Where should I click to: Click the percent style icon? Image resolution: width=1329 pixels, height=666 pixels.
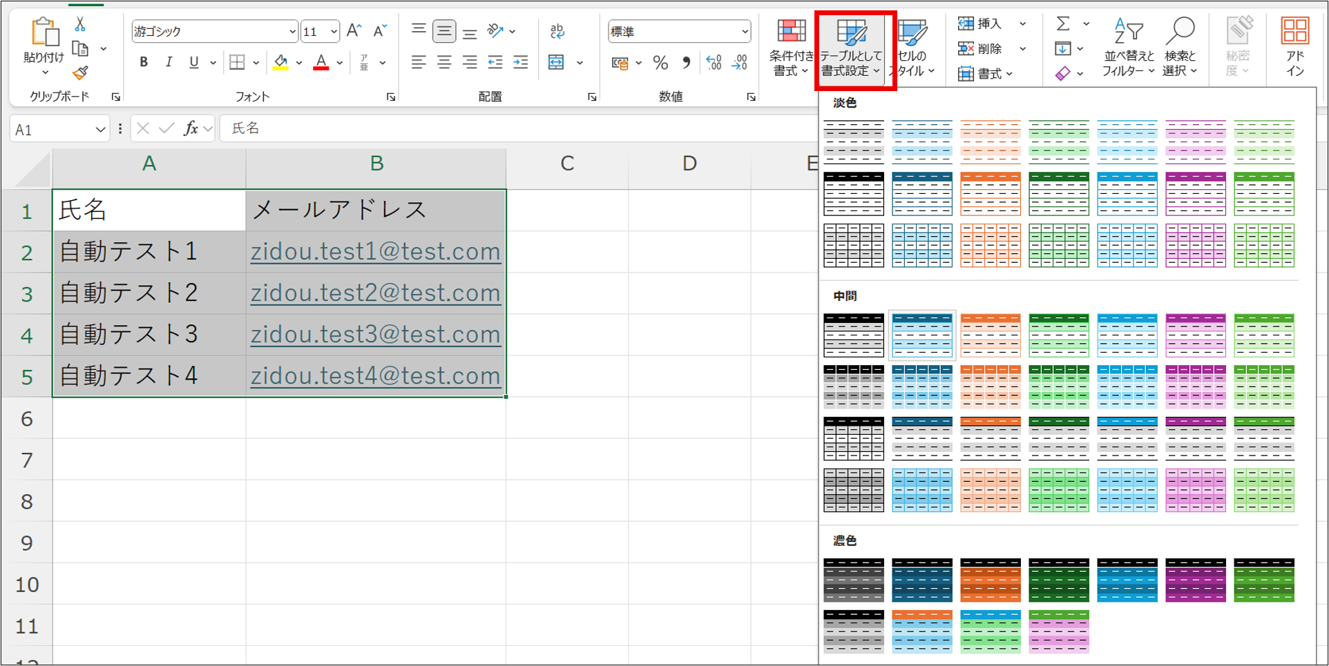click(660, 63)
